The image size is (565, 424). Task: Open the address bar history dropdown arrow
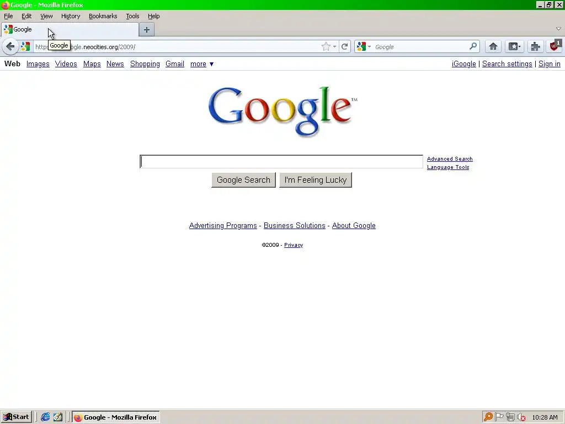pyautogui.click(x=335, y=46)
